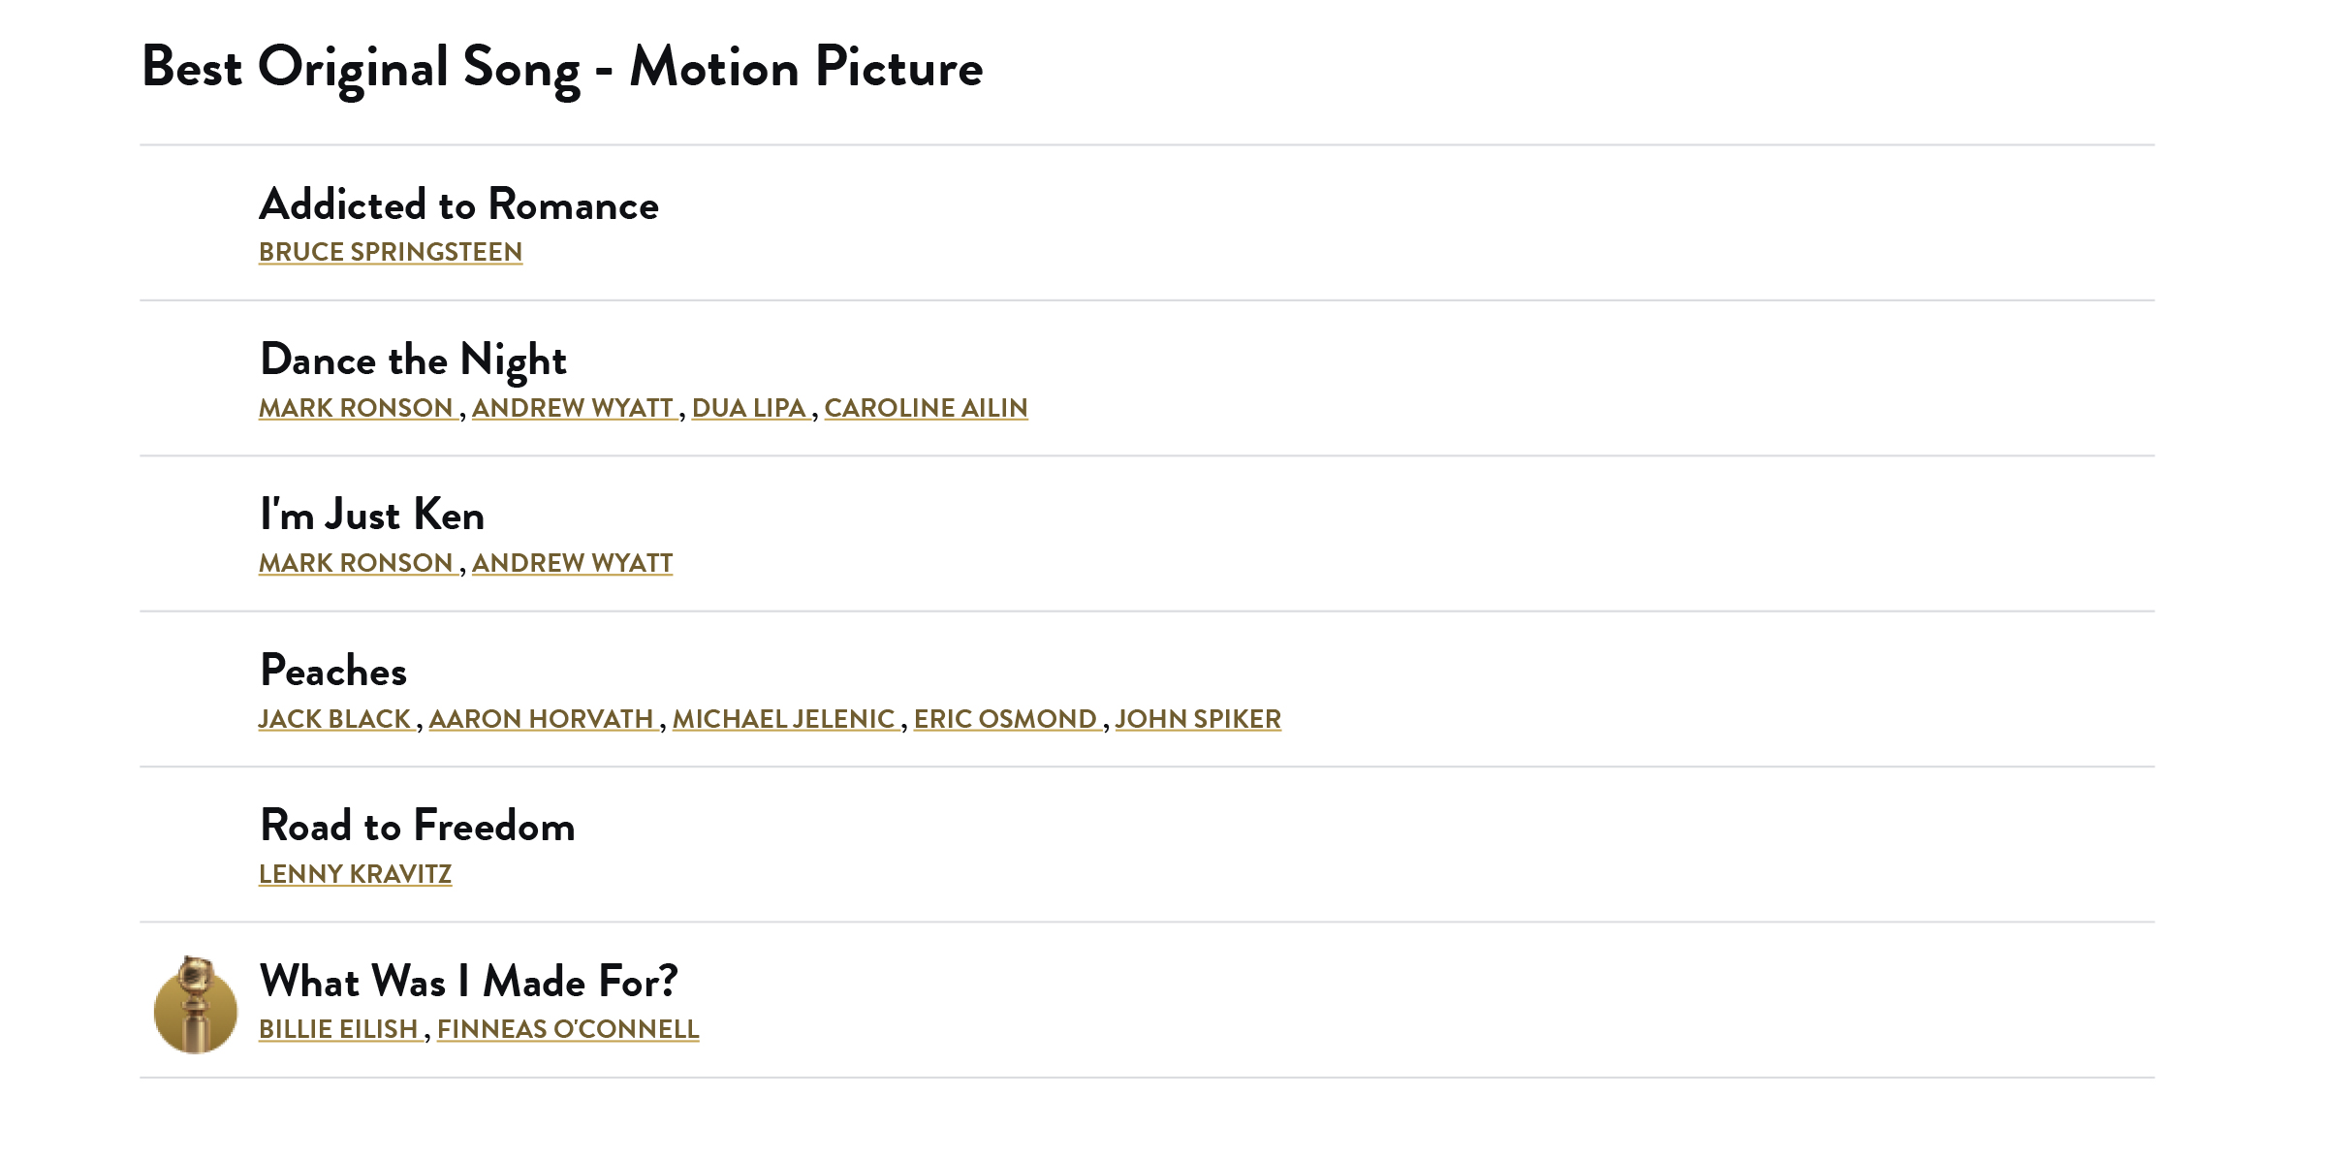Screen dimensions: 2329x1159
Task: Click the "Road to Freedom" song title
Action: point(418,826)
